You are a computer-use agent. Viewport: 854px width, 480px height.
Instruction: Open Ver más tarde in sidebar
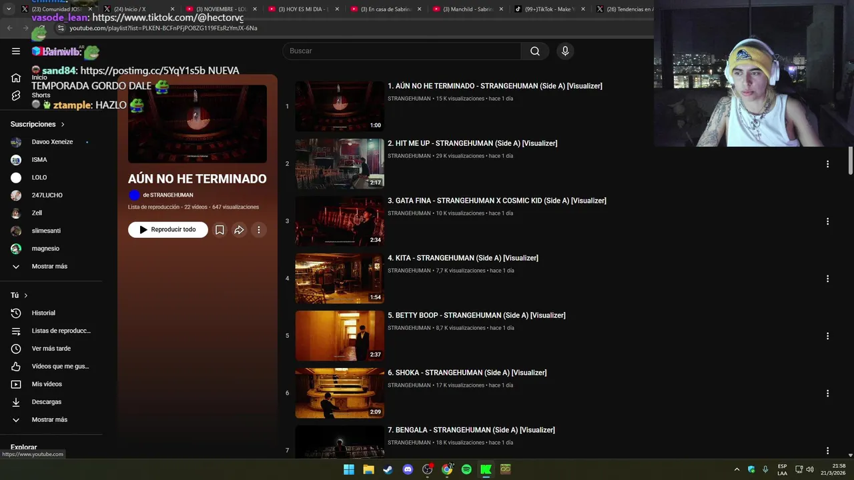pyautogui.click(x=51, y=349)
